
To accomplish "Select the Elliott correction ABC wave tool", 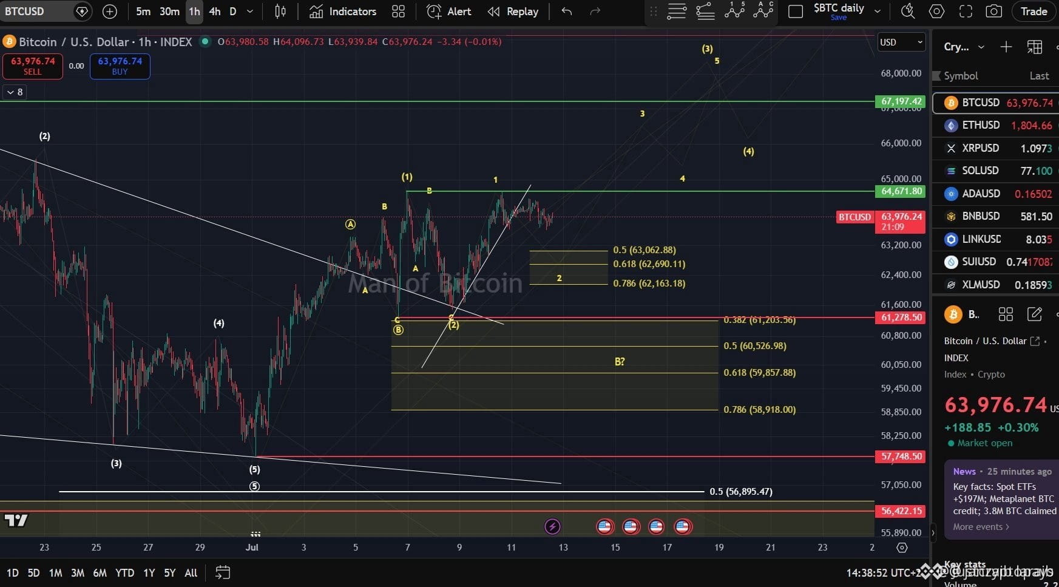I will (763, 10).
